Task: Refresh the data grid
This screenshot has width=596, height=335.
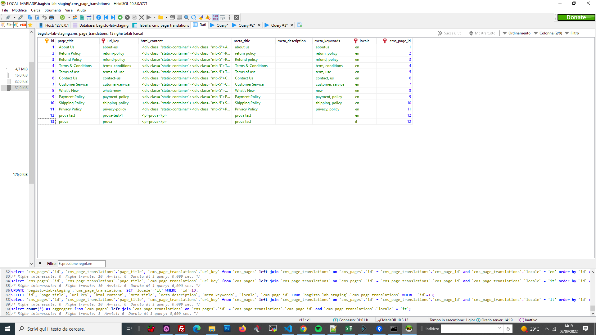Action: [x=62, y=17]
